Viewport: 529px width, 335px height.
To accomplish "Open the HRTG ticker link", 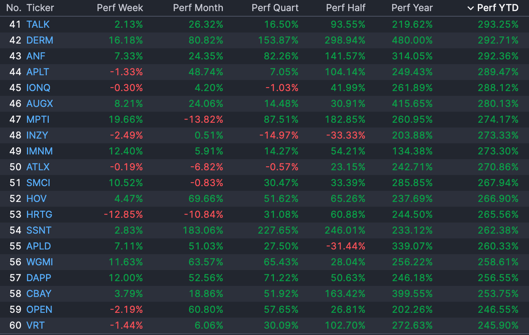I will tap(39, 215).
